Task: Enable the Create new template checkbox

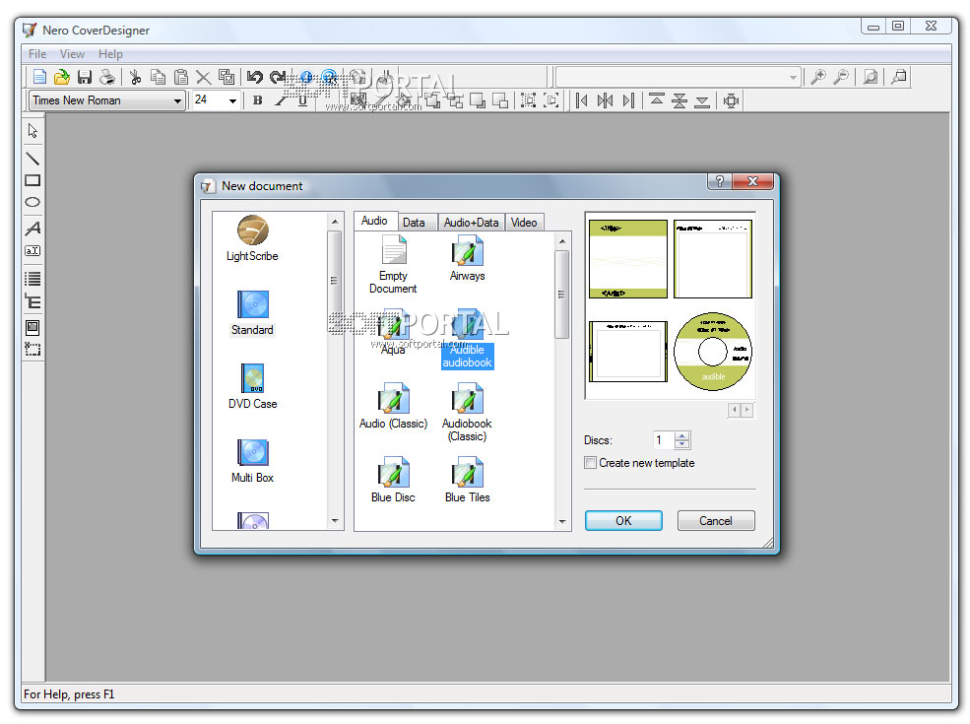Action: [x=590, y=463]
